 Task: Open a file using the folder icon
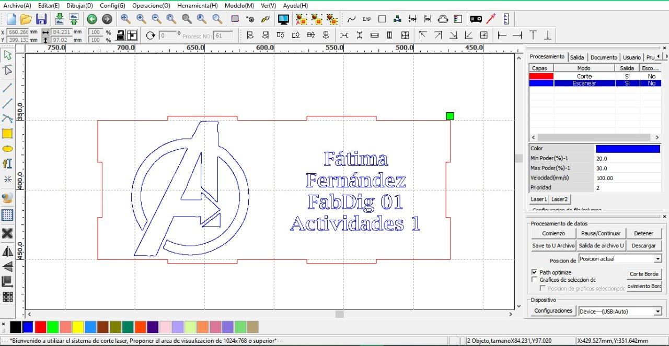pyautogui.click(x=26, y=19)
